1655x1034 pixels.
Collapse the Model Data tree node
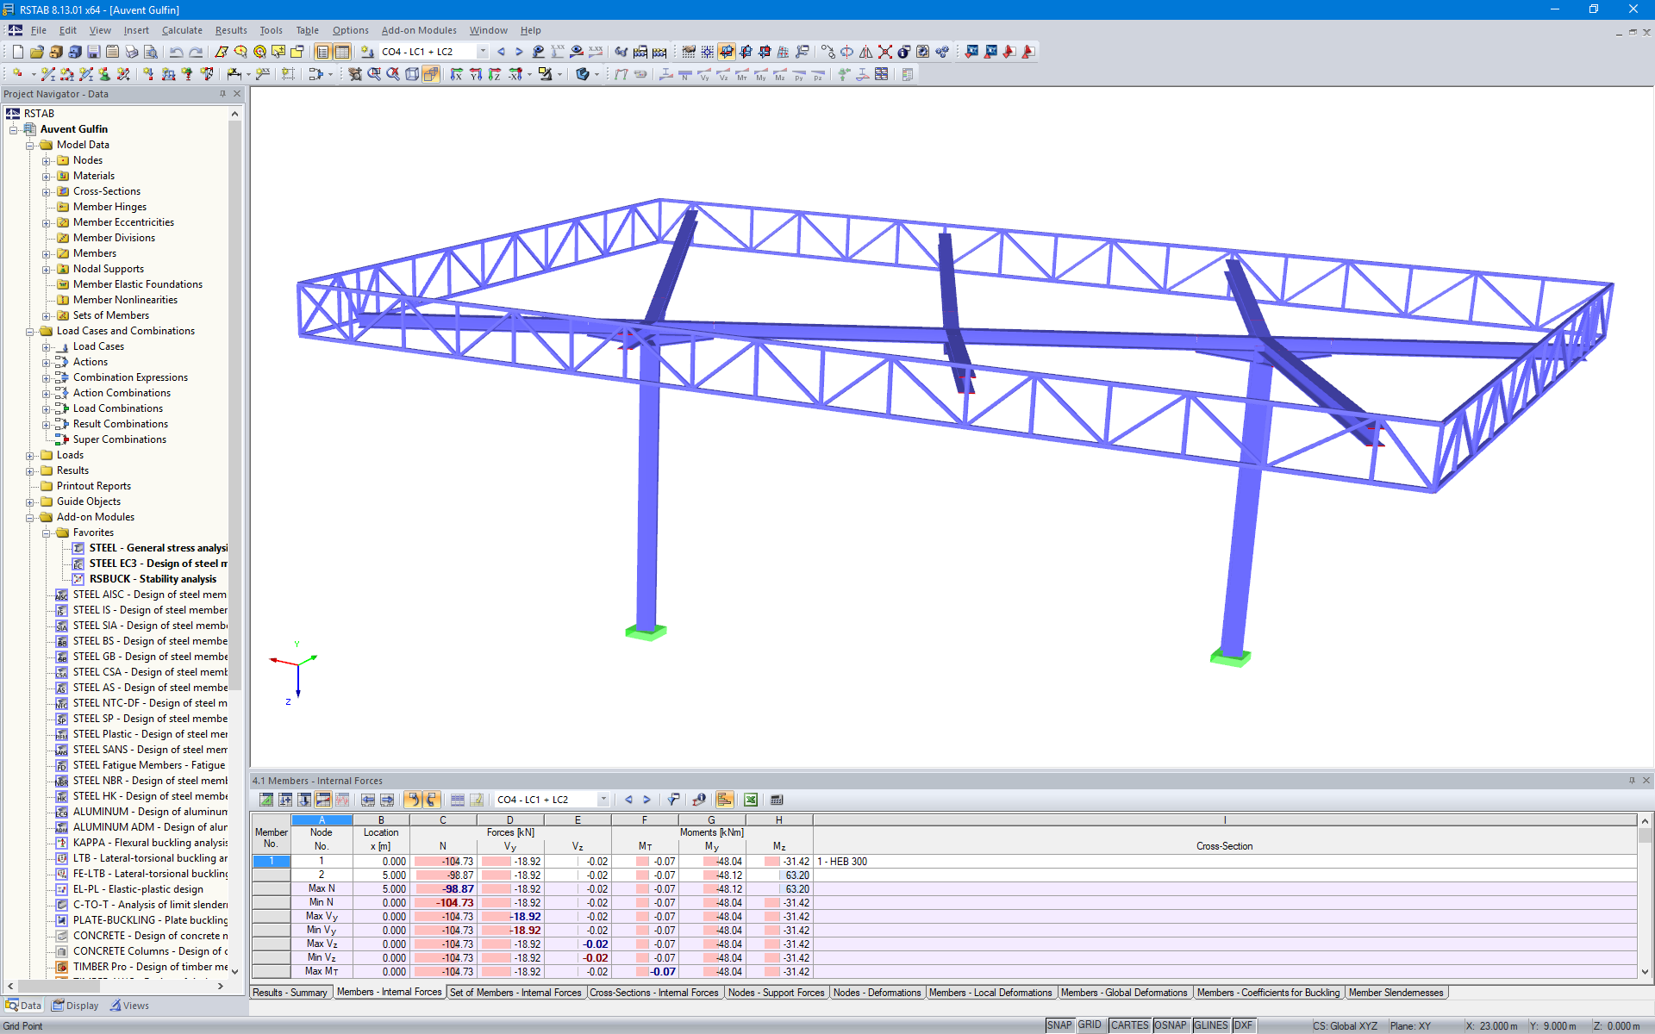(x=30, y=145)
